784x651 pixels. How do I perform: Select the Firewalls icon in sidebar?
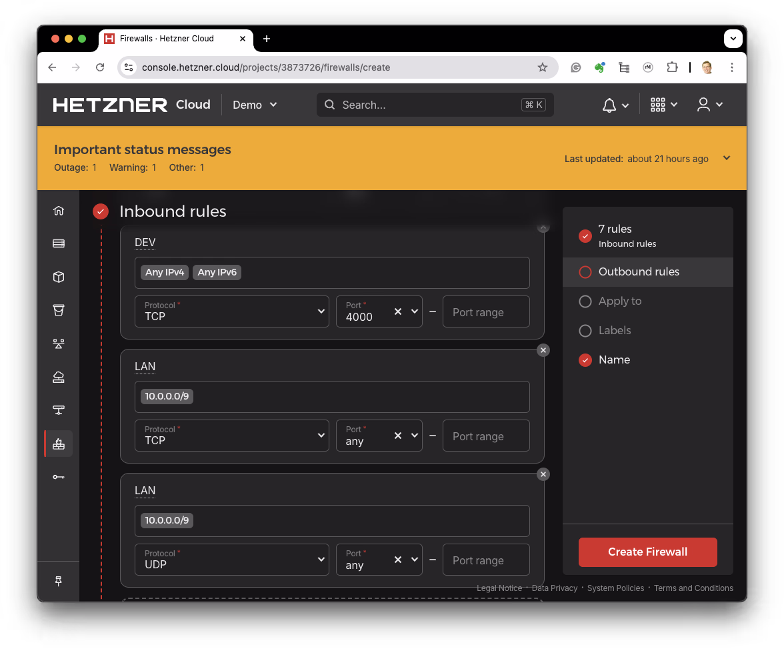(x=59, y=444)
